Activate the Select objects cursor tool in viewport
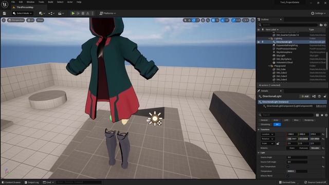Viewport: 329px width, 185px height. click(x=185, y=20)
